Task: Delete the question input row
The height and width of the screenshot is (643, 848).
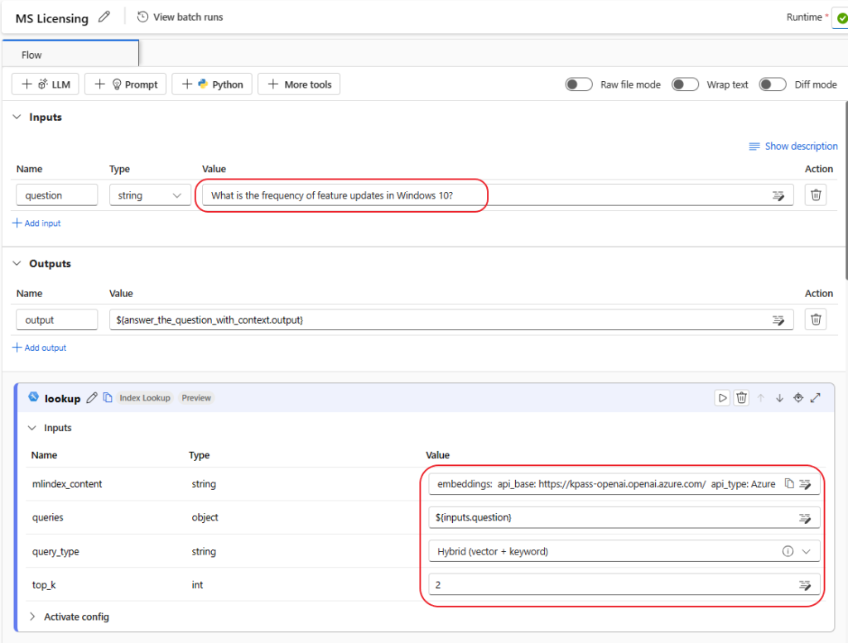Action: pyautogui.click(x=816, y=194)
